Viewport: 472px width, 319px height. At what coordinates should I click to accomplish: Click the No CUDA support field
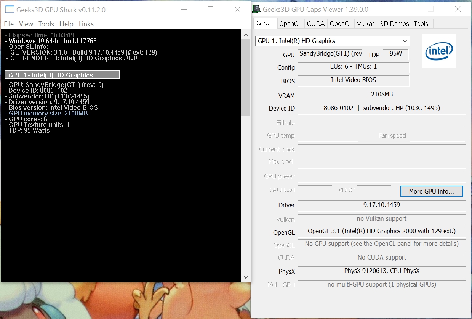point(382,258)
